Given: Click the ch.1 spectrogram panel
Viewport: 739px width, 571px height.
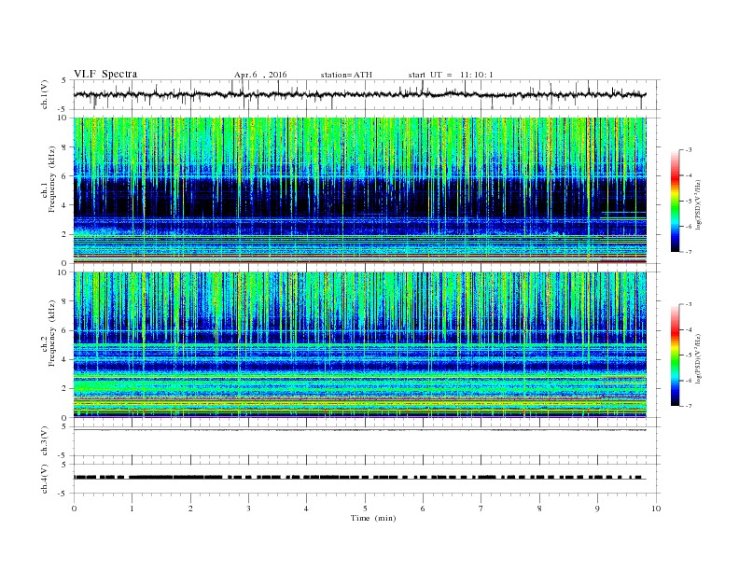Looking at the screenshot, I should [359, 190].
